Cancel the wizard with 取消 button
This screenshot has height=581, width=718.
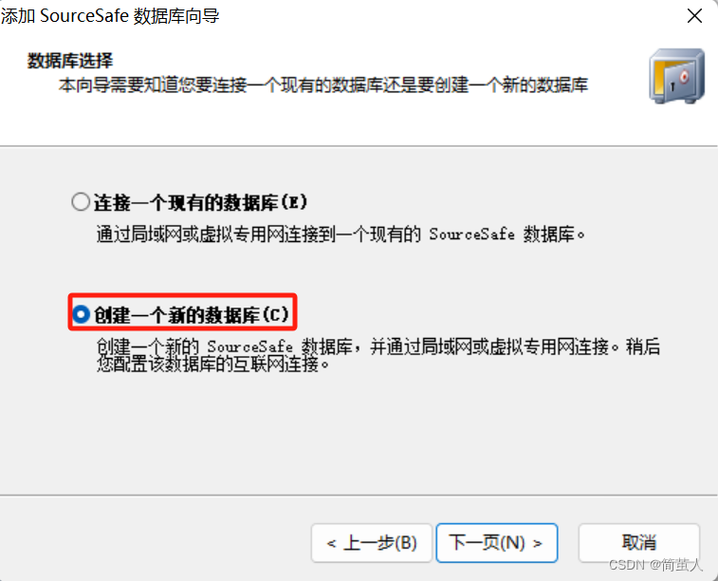click(638, 543)
